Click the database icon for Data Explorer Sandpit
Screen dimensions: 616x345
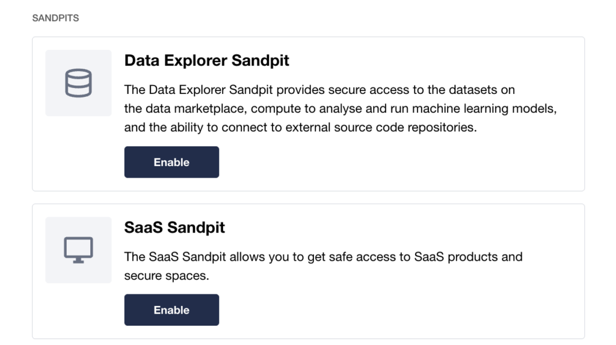78,83
